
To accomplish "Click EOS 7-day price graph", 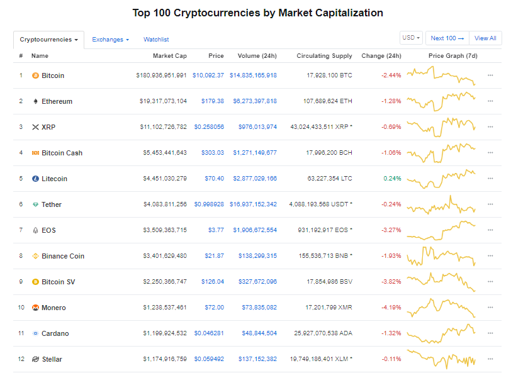I will (x=441, y=230).
